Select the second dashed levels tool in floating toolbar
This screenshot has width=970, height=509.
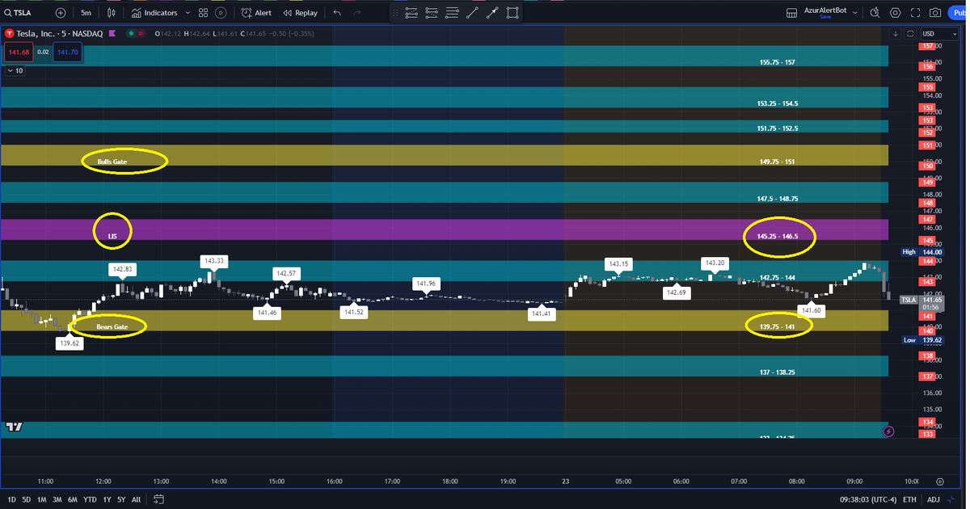pyautogui.click(x=432, y=13)
